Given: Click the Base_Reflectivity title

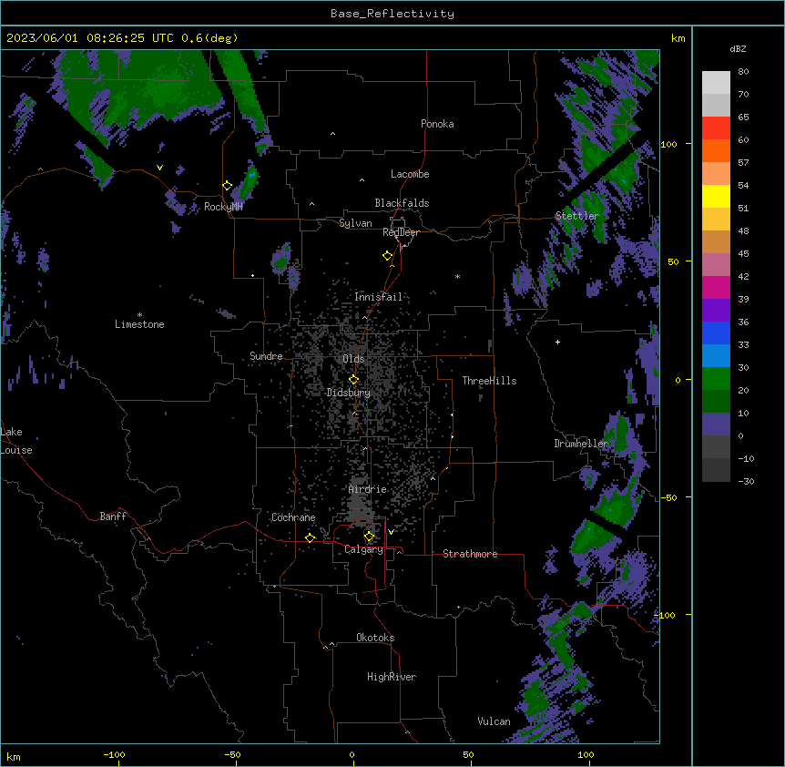Looking at the screenshot, I should (392, 14).
